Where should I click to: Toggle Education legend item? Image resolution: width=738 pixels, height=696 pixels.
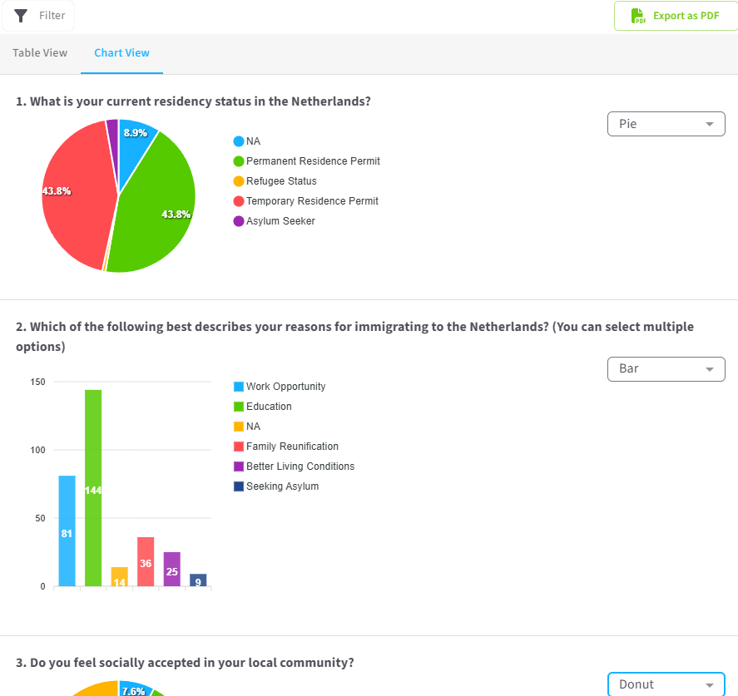pos(263,407)
